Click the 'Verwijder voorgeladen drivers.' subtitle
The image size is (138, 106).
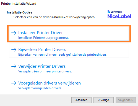(40, 88)
